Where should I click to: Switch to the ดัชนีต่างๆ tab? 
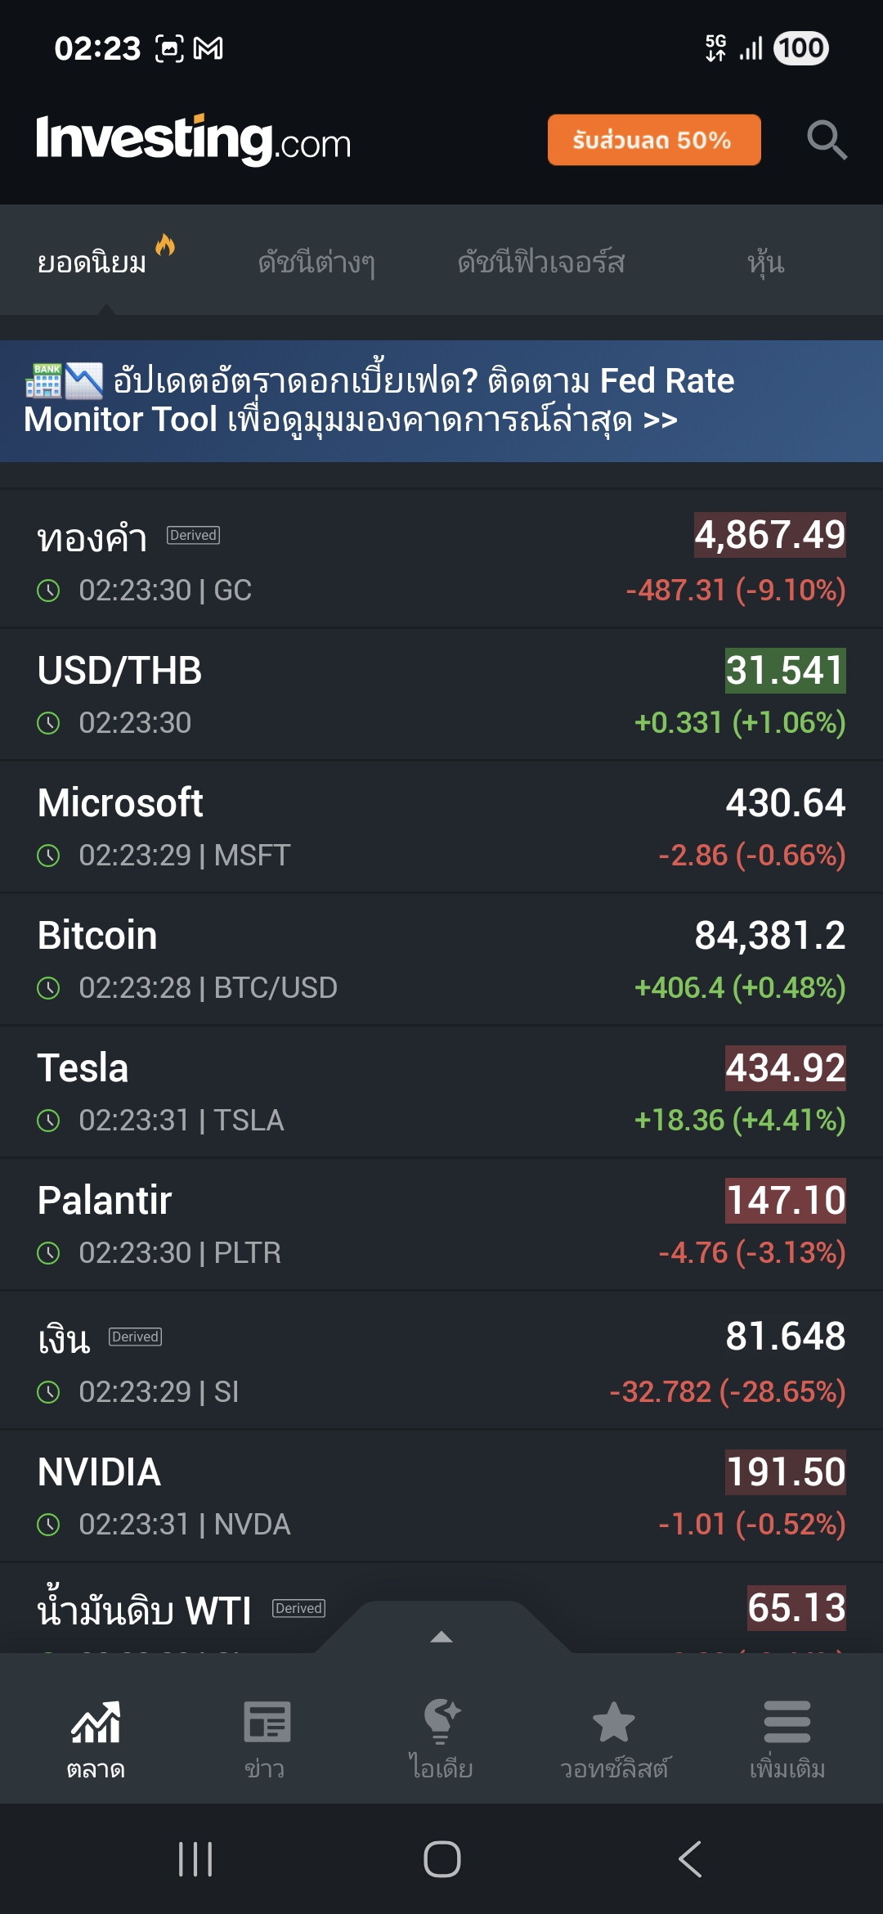click(x=316, y=263)
